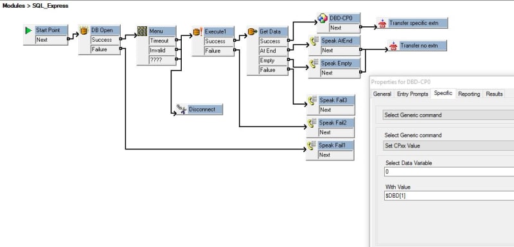The width and height of the screenshot is (514, 247).
Task: Click the Select Data Variable field
Action: (x=449, y=172)
